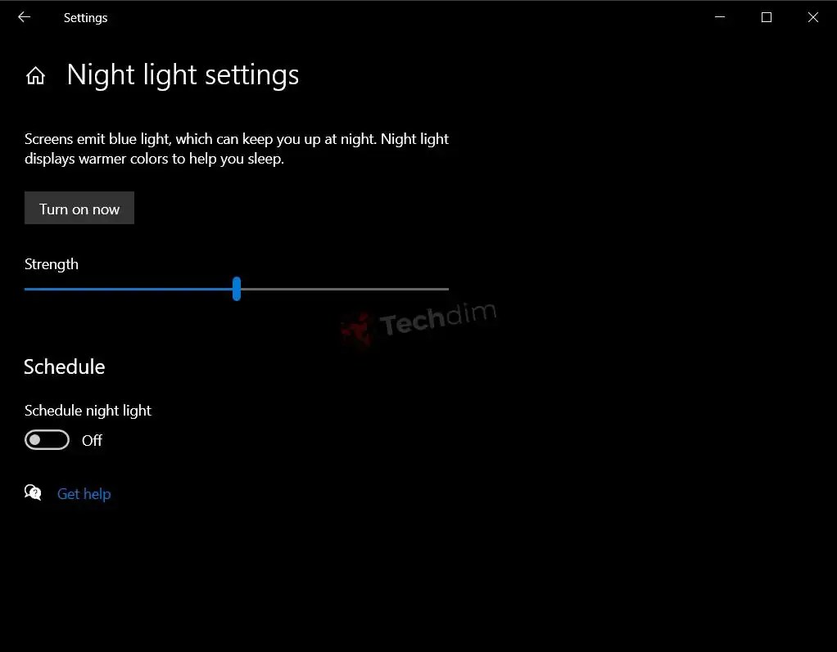Click the Schedule section heading

pyautogui.click(x=64, y=367)
